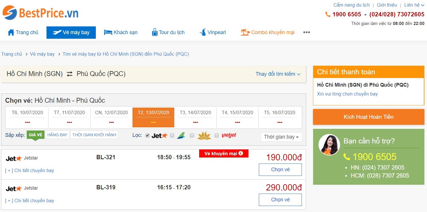
Task: Select date T3, 14/07/2020
Action: [195, 117]
